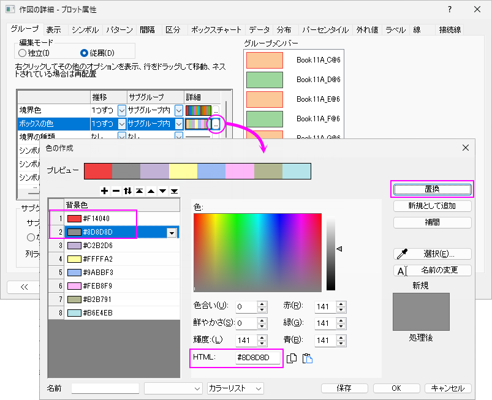Viewport: 492px width, 400px height.
Task: Select color row #FFFFA2
Action: click(x=122, y=259)
